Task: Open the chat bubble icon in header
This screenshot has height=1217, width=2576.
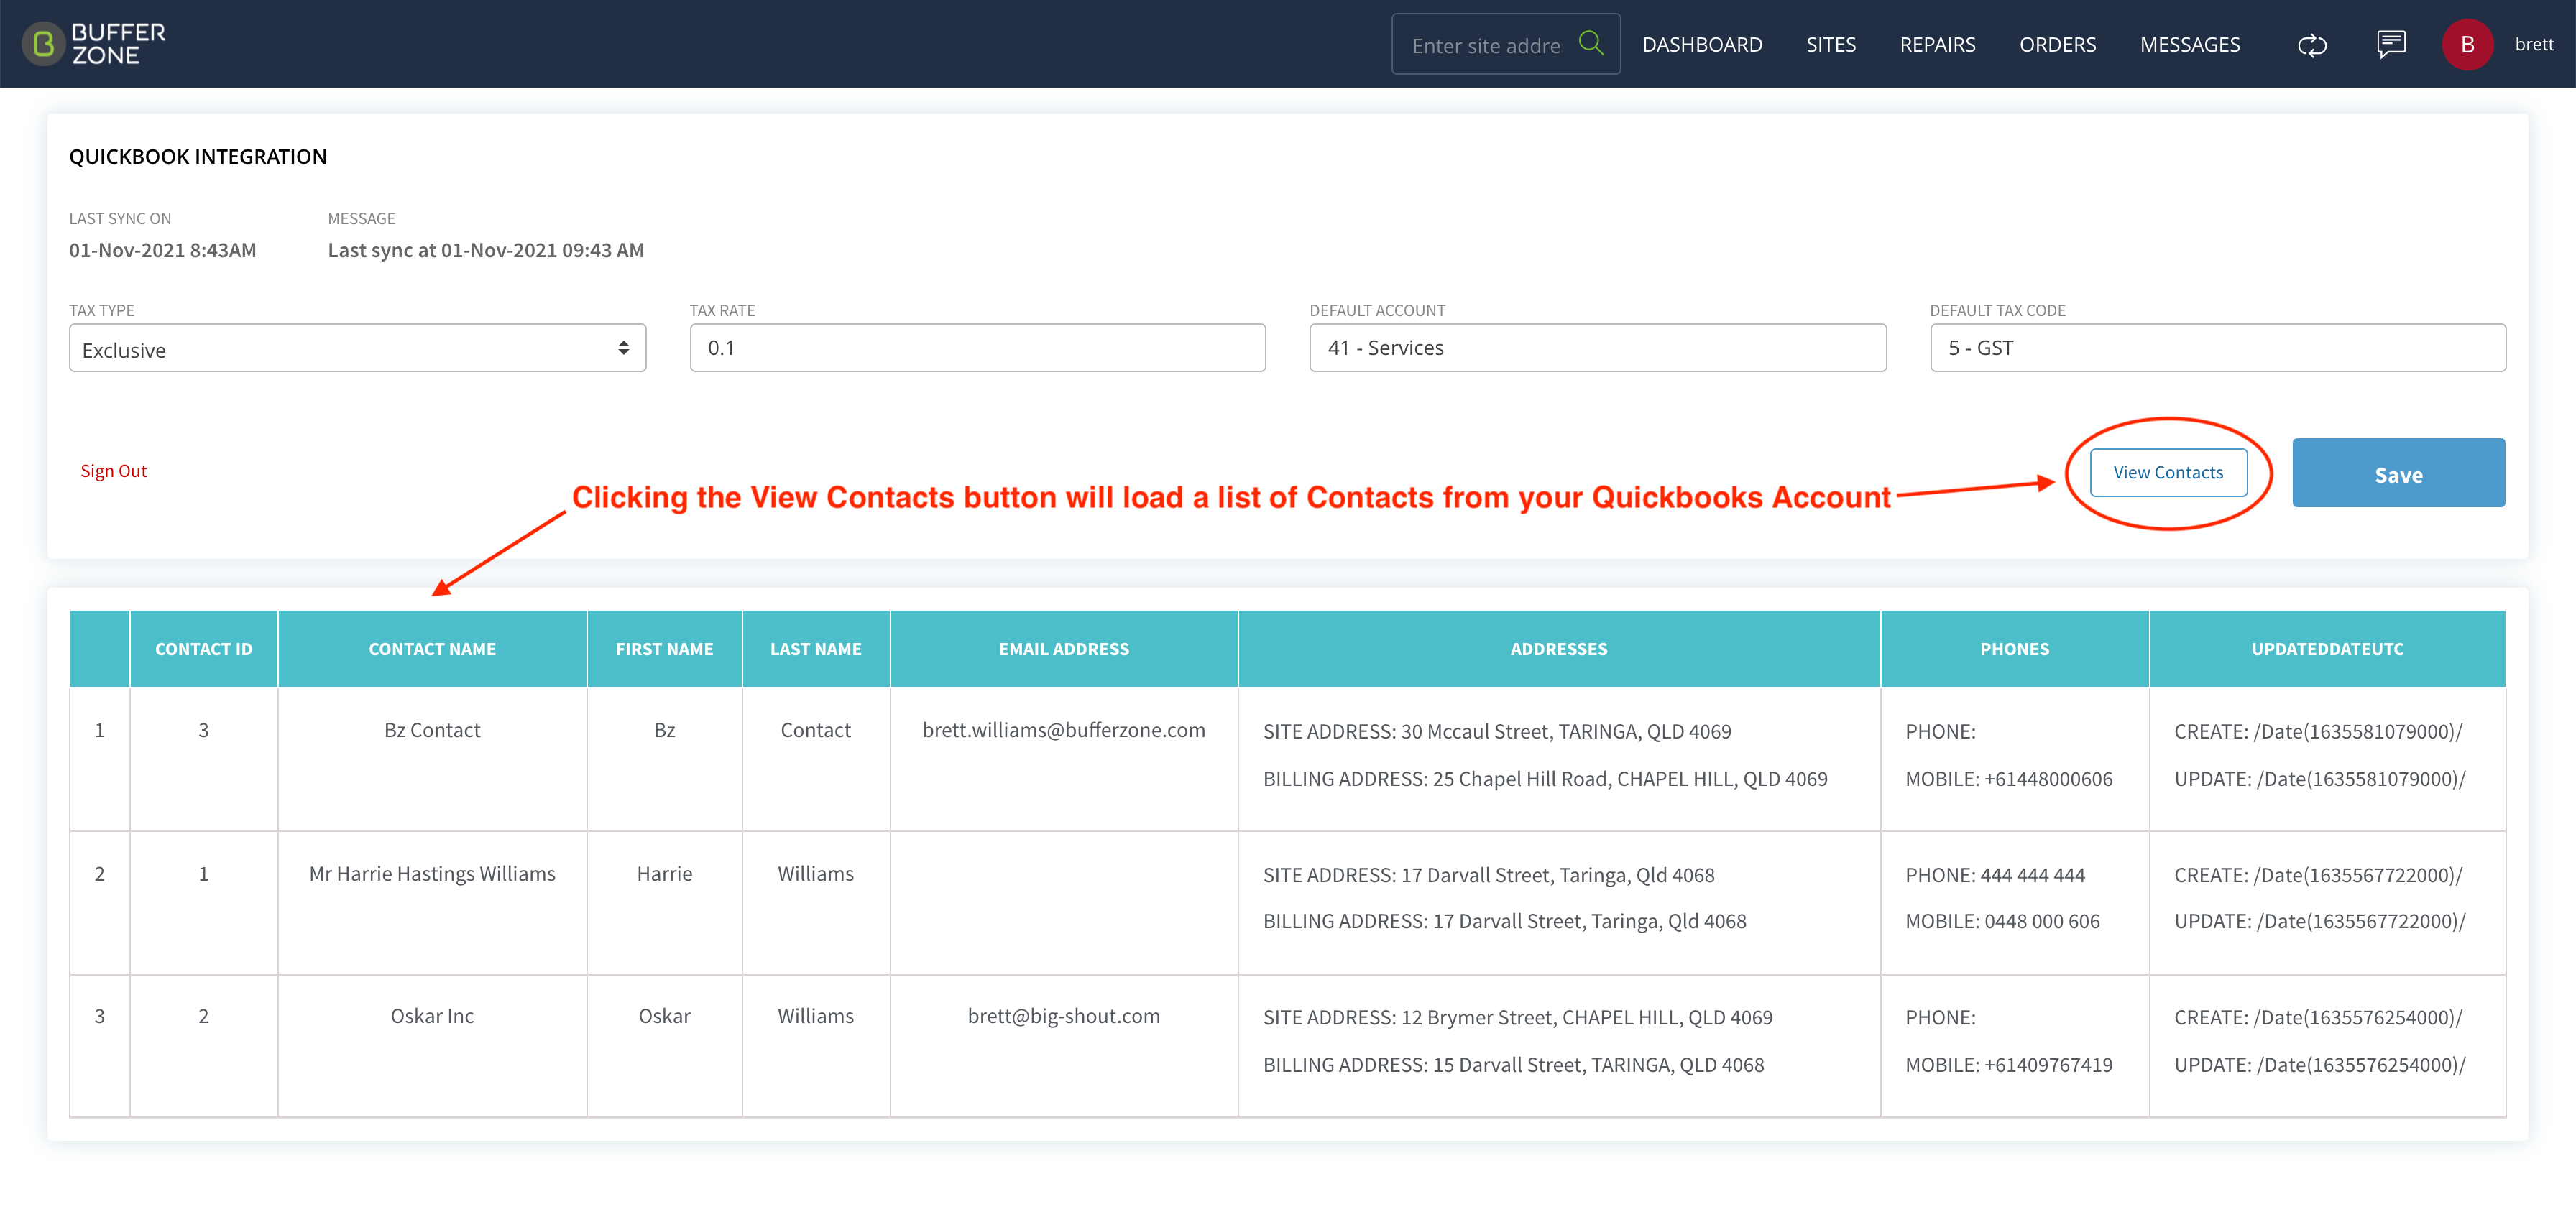Action: pyautogui.click(x=2391, y=44)
